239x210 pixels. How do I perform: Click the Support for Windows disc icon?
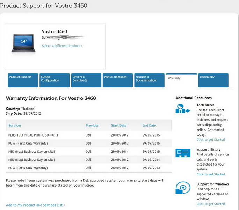click(x=183, y=188)
